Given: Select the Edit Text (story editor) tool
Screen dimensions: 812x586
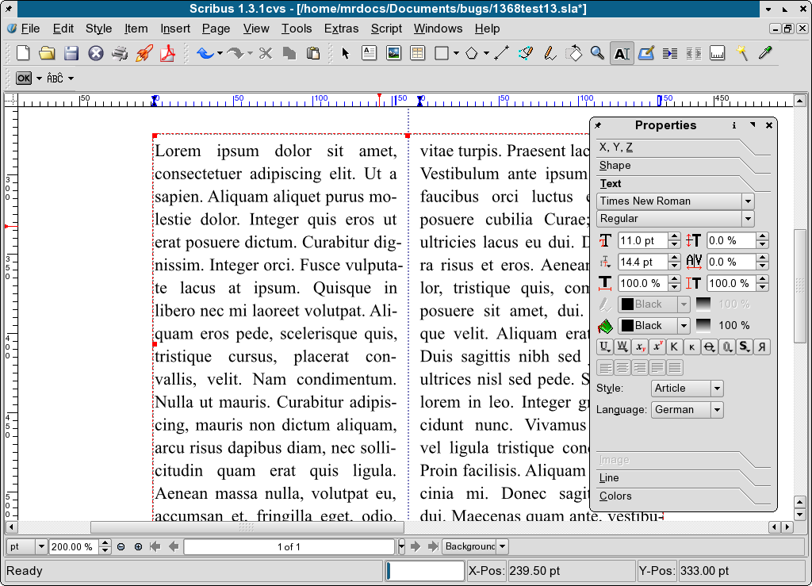Looking at the screenshot, I should (x=645, y=53).
